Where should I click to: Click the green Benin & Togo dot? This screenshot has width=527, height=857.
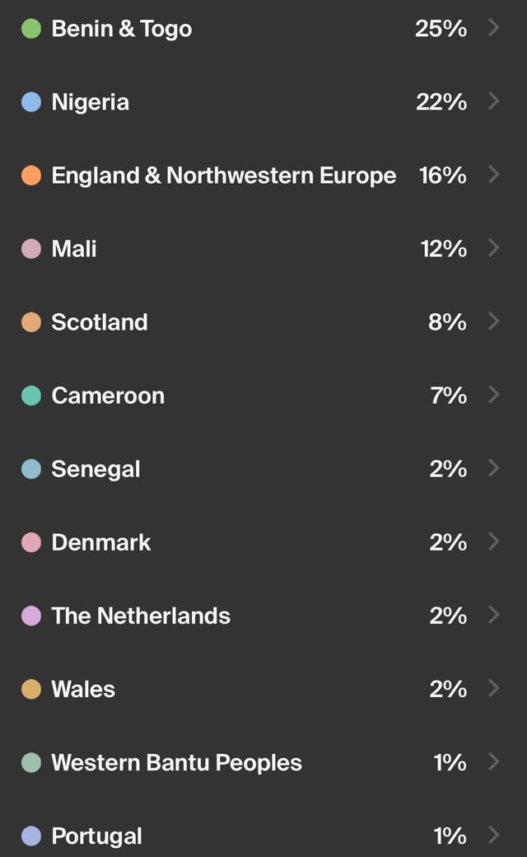(31, 28)
